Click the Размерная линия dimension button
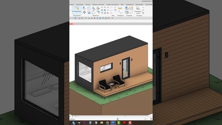Screen dimensions: 222x125 [x=138, y=10]
